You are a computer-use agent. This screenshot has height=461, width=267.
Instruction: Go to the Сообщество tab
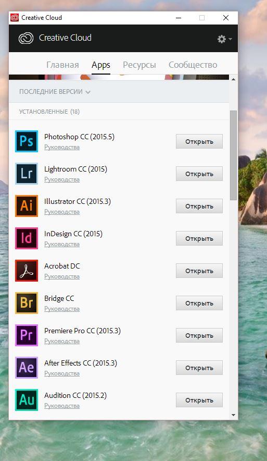193,65
